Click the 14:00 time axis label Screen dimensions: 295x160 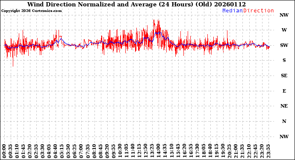[159, 151]
